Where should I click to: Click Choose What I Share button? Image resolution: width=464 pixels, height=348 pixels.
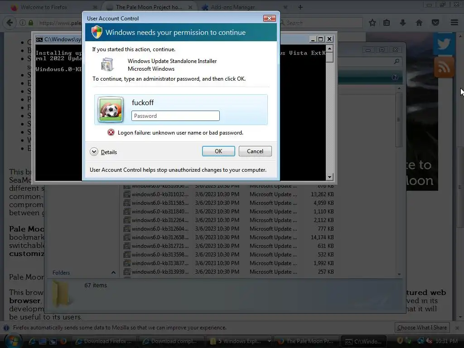click(x=422, y=328)
